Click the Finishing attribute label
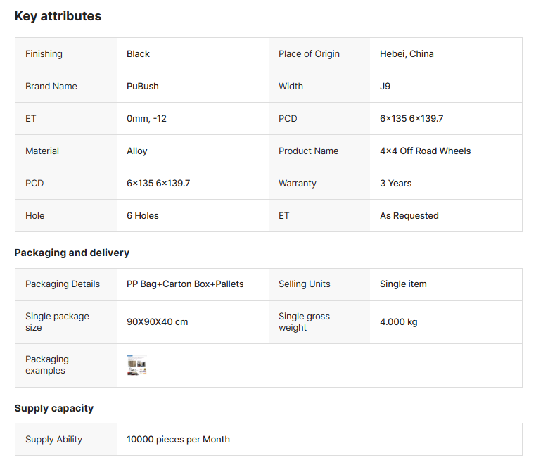536x465 pixels. (x=44, y=54)
